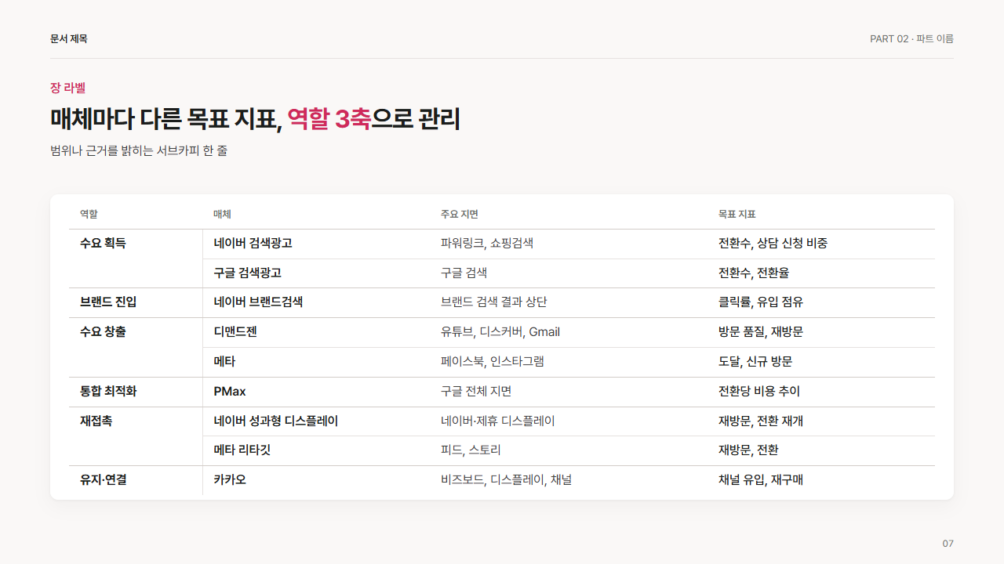Click the '메타 리타깃' media cell
This screenshot has height=564, width=1004.
click(242, 450)
